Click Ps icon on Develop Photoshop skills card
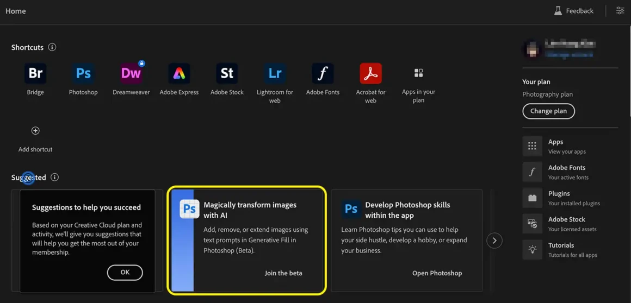The width and height of the screenshot is (631, 303). (351, 209)
